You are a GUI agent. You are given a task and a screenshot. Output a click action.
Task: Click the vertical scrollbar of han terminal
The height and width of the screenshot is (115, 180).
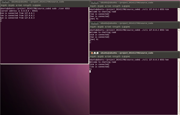[x=179, y=86]
